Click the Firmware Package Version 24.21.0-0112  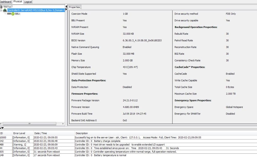(130, 100)
